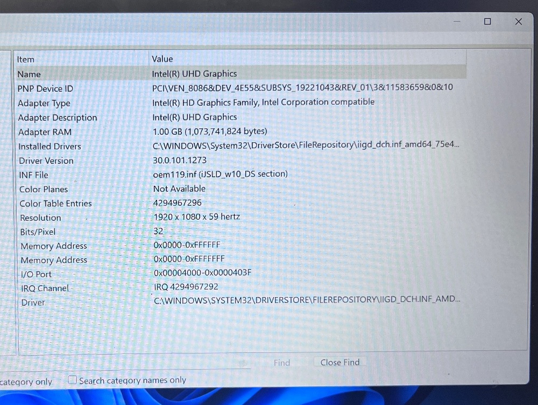Screen dimensions: 538x405
Task: Click the PCI\VEN_8086 device ID value
Action: tap(302, 88)
